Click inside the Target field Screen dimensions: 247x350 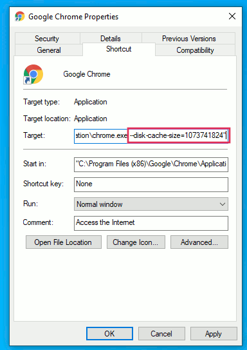[x=151, y=135]
